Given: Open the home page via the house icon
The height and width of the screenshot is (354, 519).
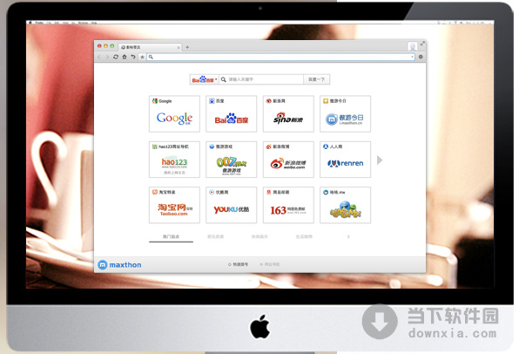Looking at the screenshot, I should click(x=125, y=57).
